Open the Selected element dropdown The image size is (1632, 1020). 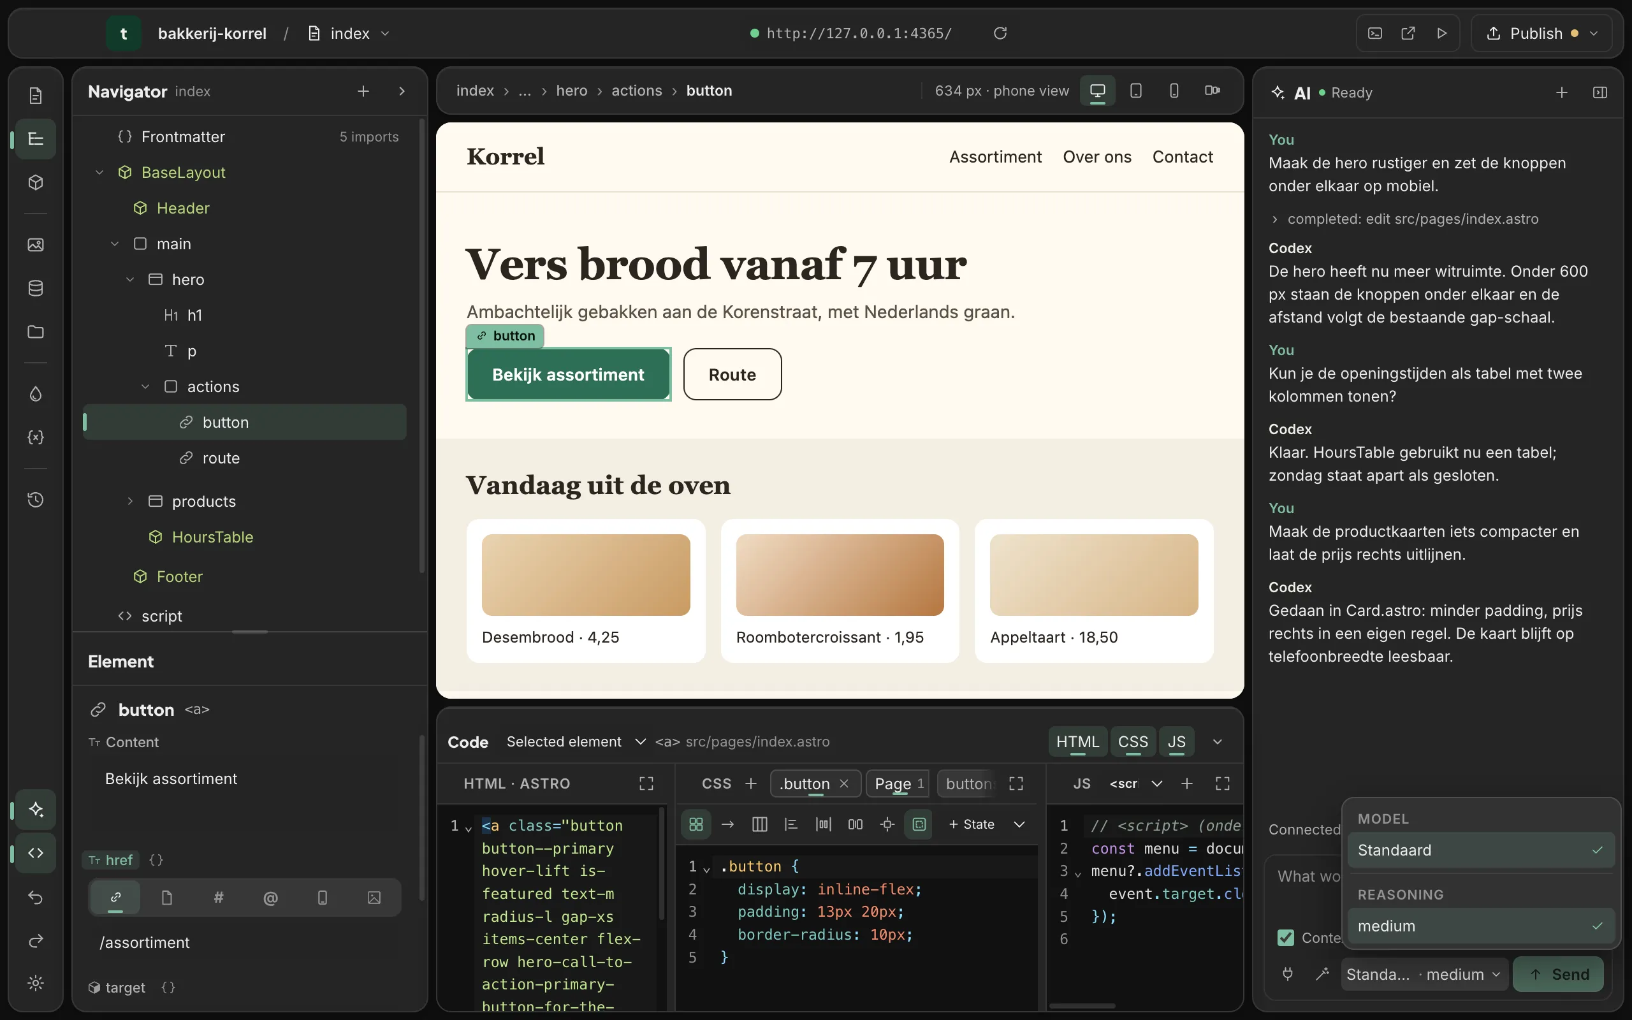(576, 741)
